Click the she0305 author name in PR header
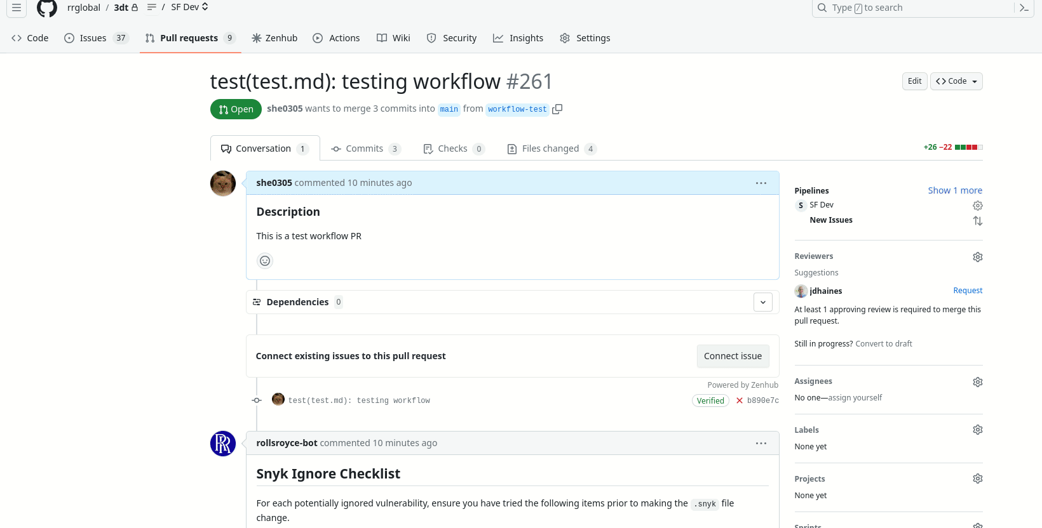This screenshot has height=528, width=1042. point(285,109)
